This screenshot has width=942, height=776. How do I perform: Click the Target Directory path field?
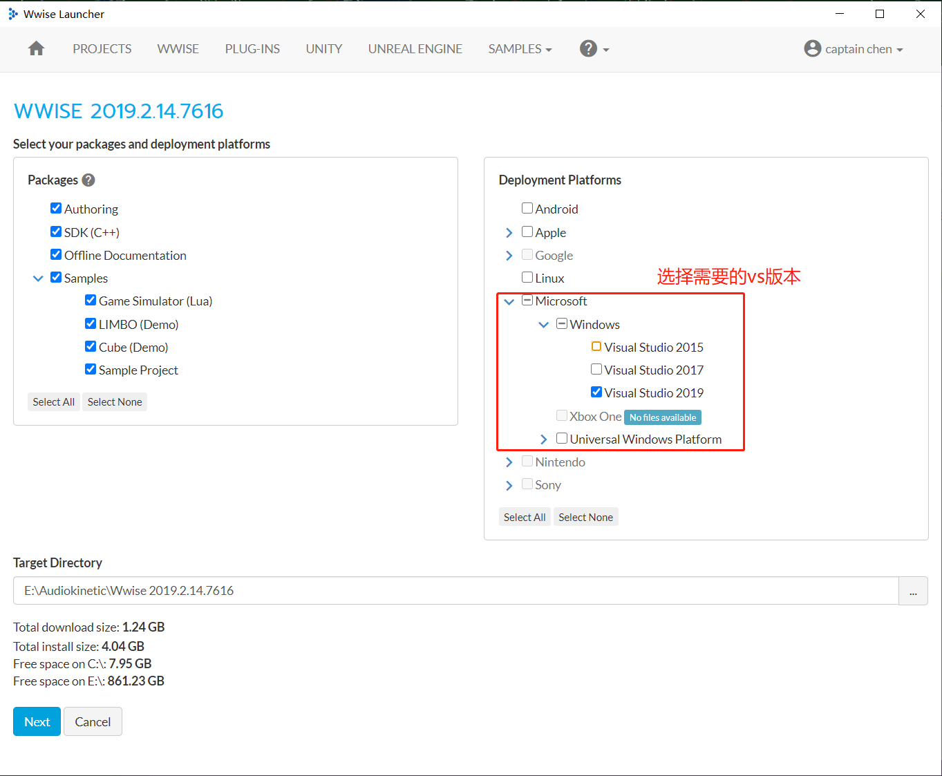click(x=456, y=591)
